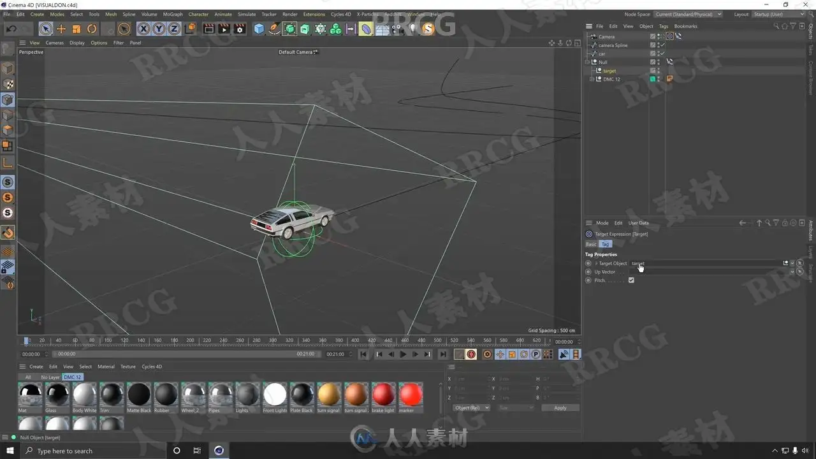The height and width of the screenshot is (459, 816).
Task: Go to the start of the animation
Action: (x=363, y=354)
